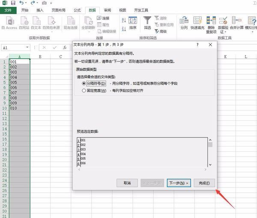Click preview horizontal scroll right arrow
This screenshot has height=218, width=257.
click(x=205, y=170)
